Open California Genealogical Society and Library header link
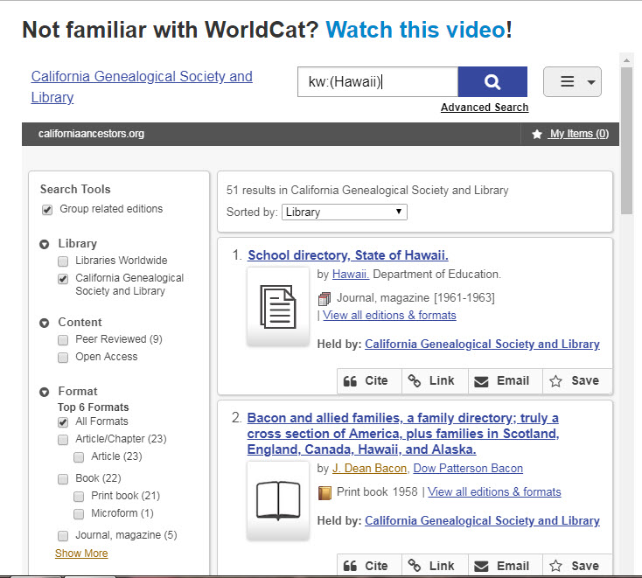This screenshot has width=642, height=578. (142, 87)
